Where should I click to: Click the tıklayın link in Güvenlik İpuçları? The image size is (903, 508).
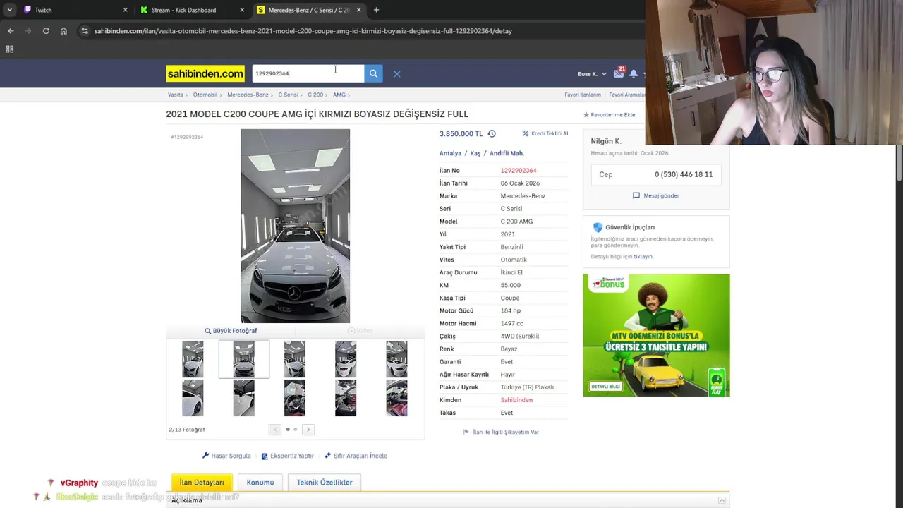[x=643, y=257]
